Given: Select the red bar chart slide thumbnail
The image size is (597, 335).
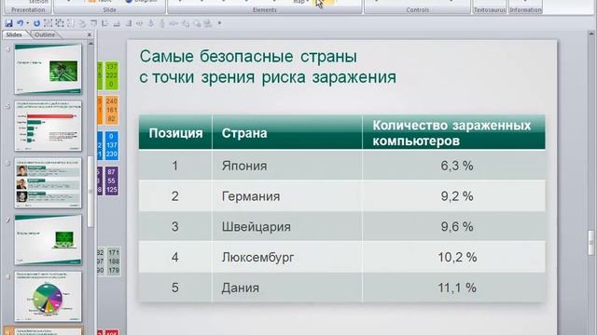Looking at the screenshot, I should pos(48,126).
